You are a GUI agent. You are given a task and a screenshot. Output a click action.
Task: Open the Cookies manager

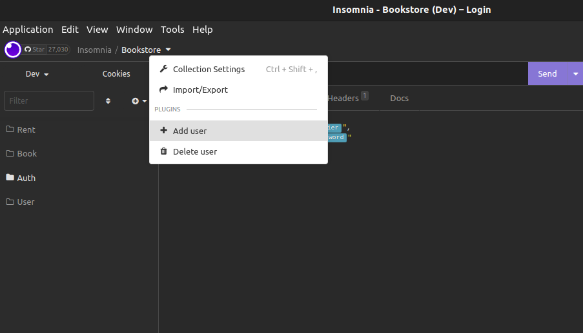(x=116, y=74)
